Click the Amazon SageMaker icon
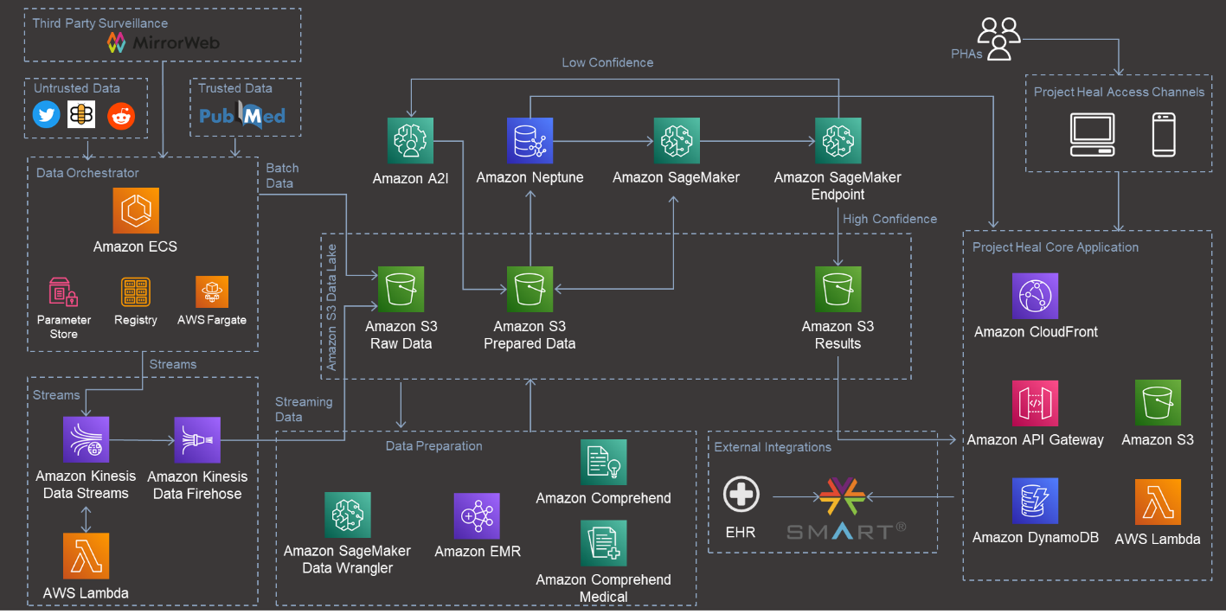 click(677, 141)
